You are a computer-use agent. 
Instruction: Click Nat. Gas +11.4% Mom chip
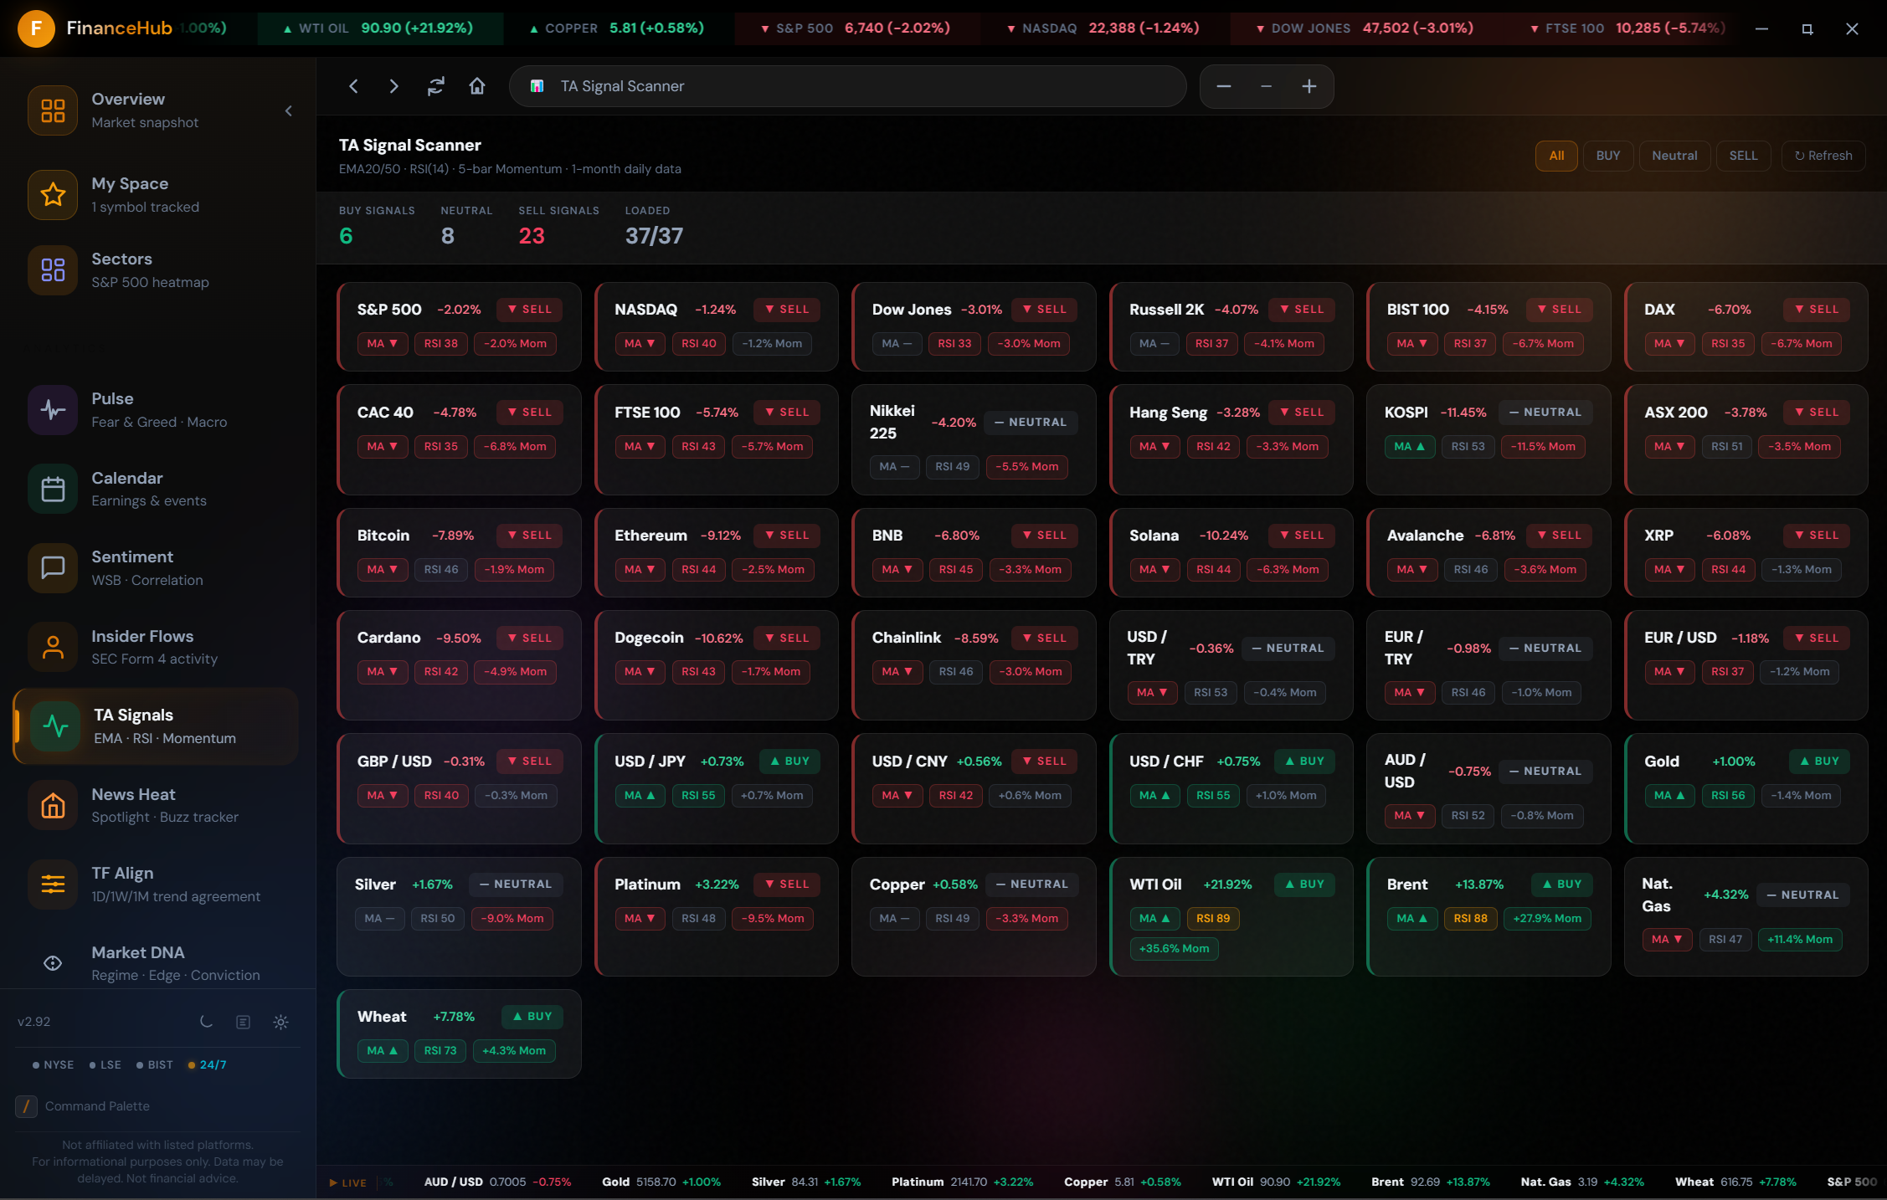pos(1800,940)
